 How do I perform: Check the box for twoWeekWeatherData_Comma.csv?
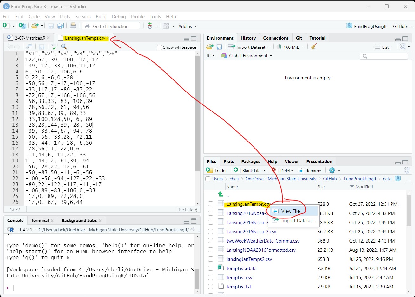[211, 241]
